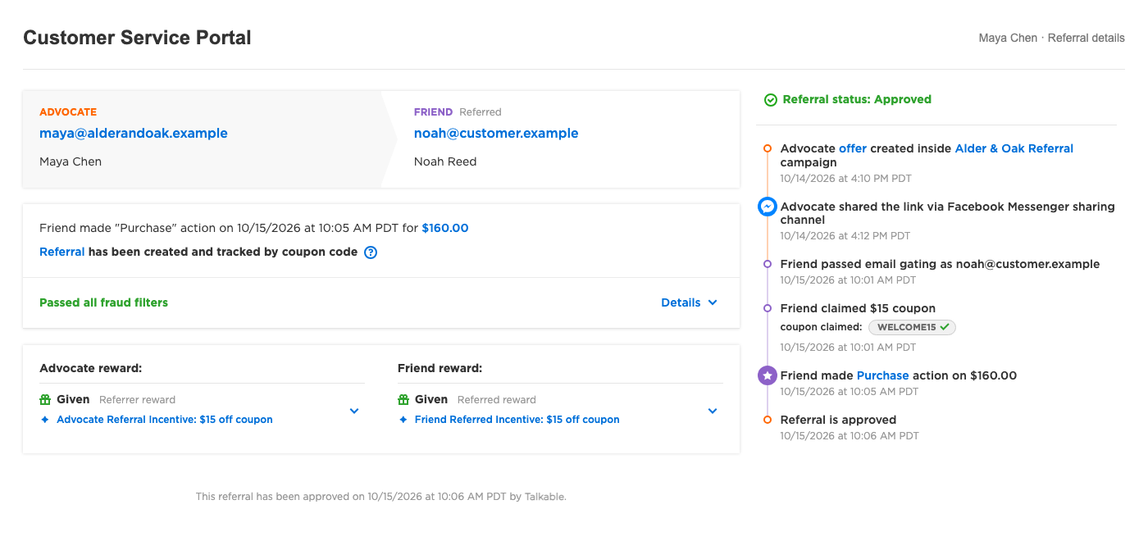Click the 'Advocate reward:' heading
1148x541 pixels.
click(90, 368)
